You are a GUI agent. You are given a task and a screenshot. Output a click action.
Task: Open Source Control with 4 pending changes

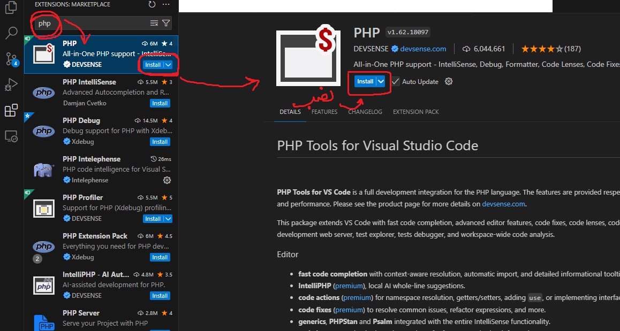click(x=11, y=59)
